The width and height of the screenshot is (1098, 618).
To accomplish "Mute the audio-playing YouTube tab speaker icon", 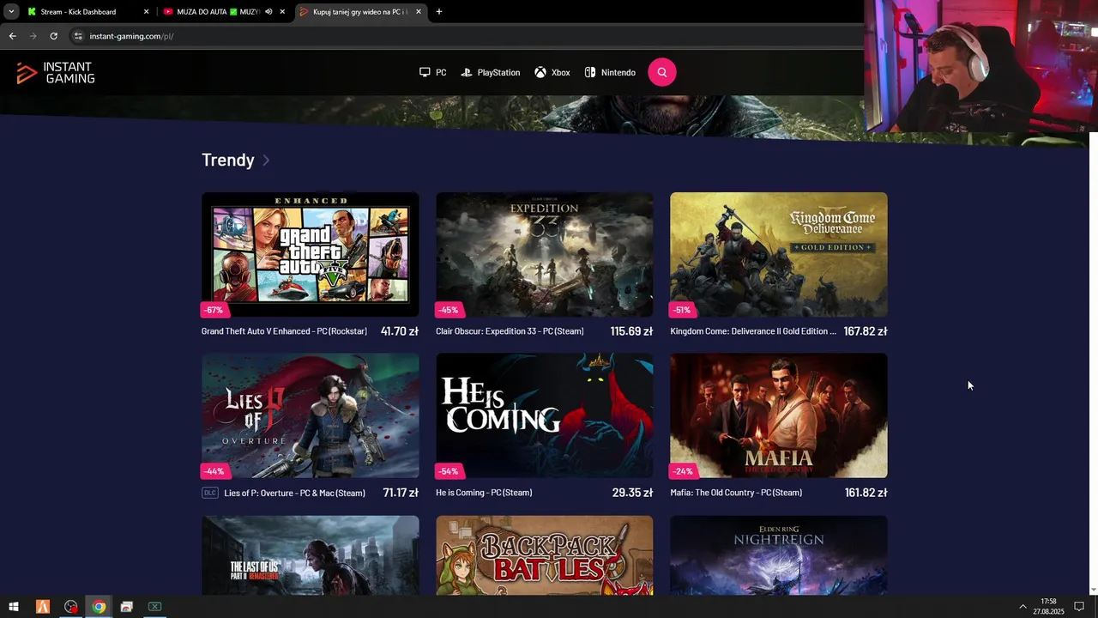I will (x=268, y=12).
